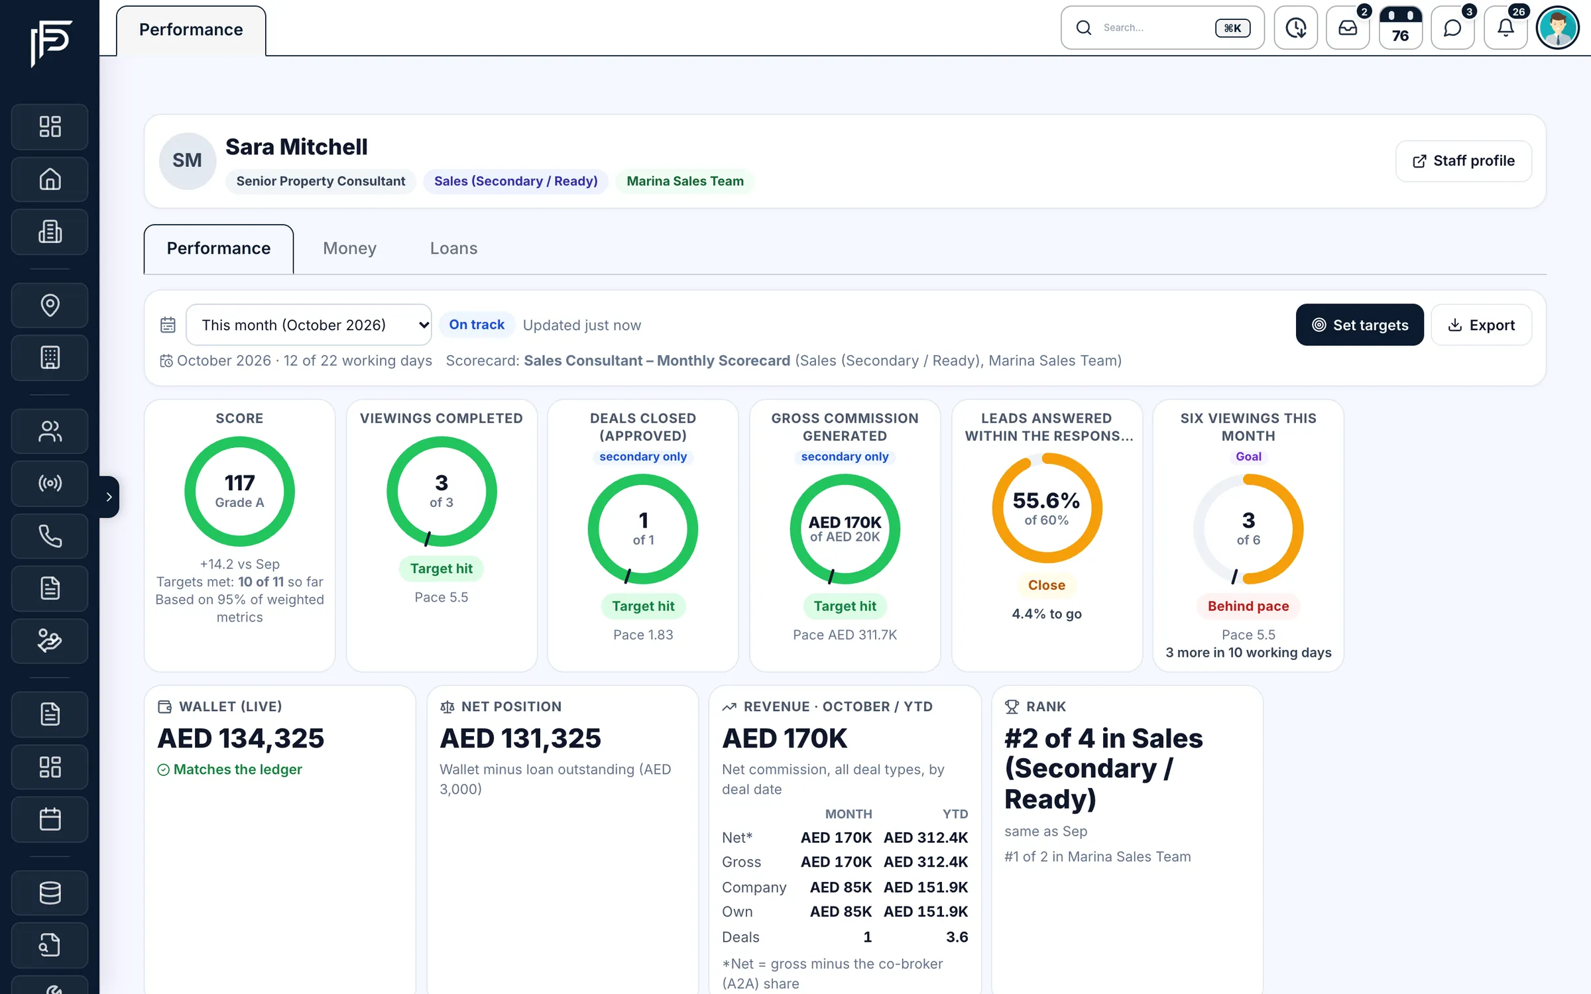
Task: Open the users people icon in sidebar
Action: coord(50,431)
